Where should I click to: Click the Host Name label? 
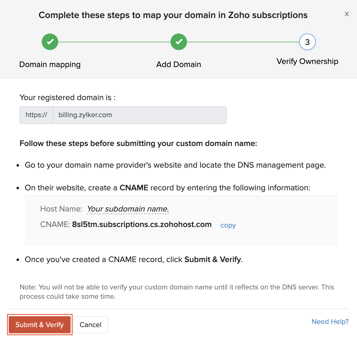click(61, 209)
